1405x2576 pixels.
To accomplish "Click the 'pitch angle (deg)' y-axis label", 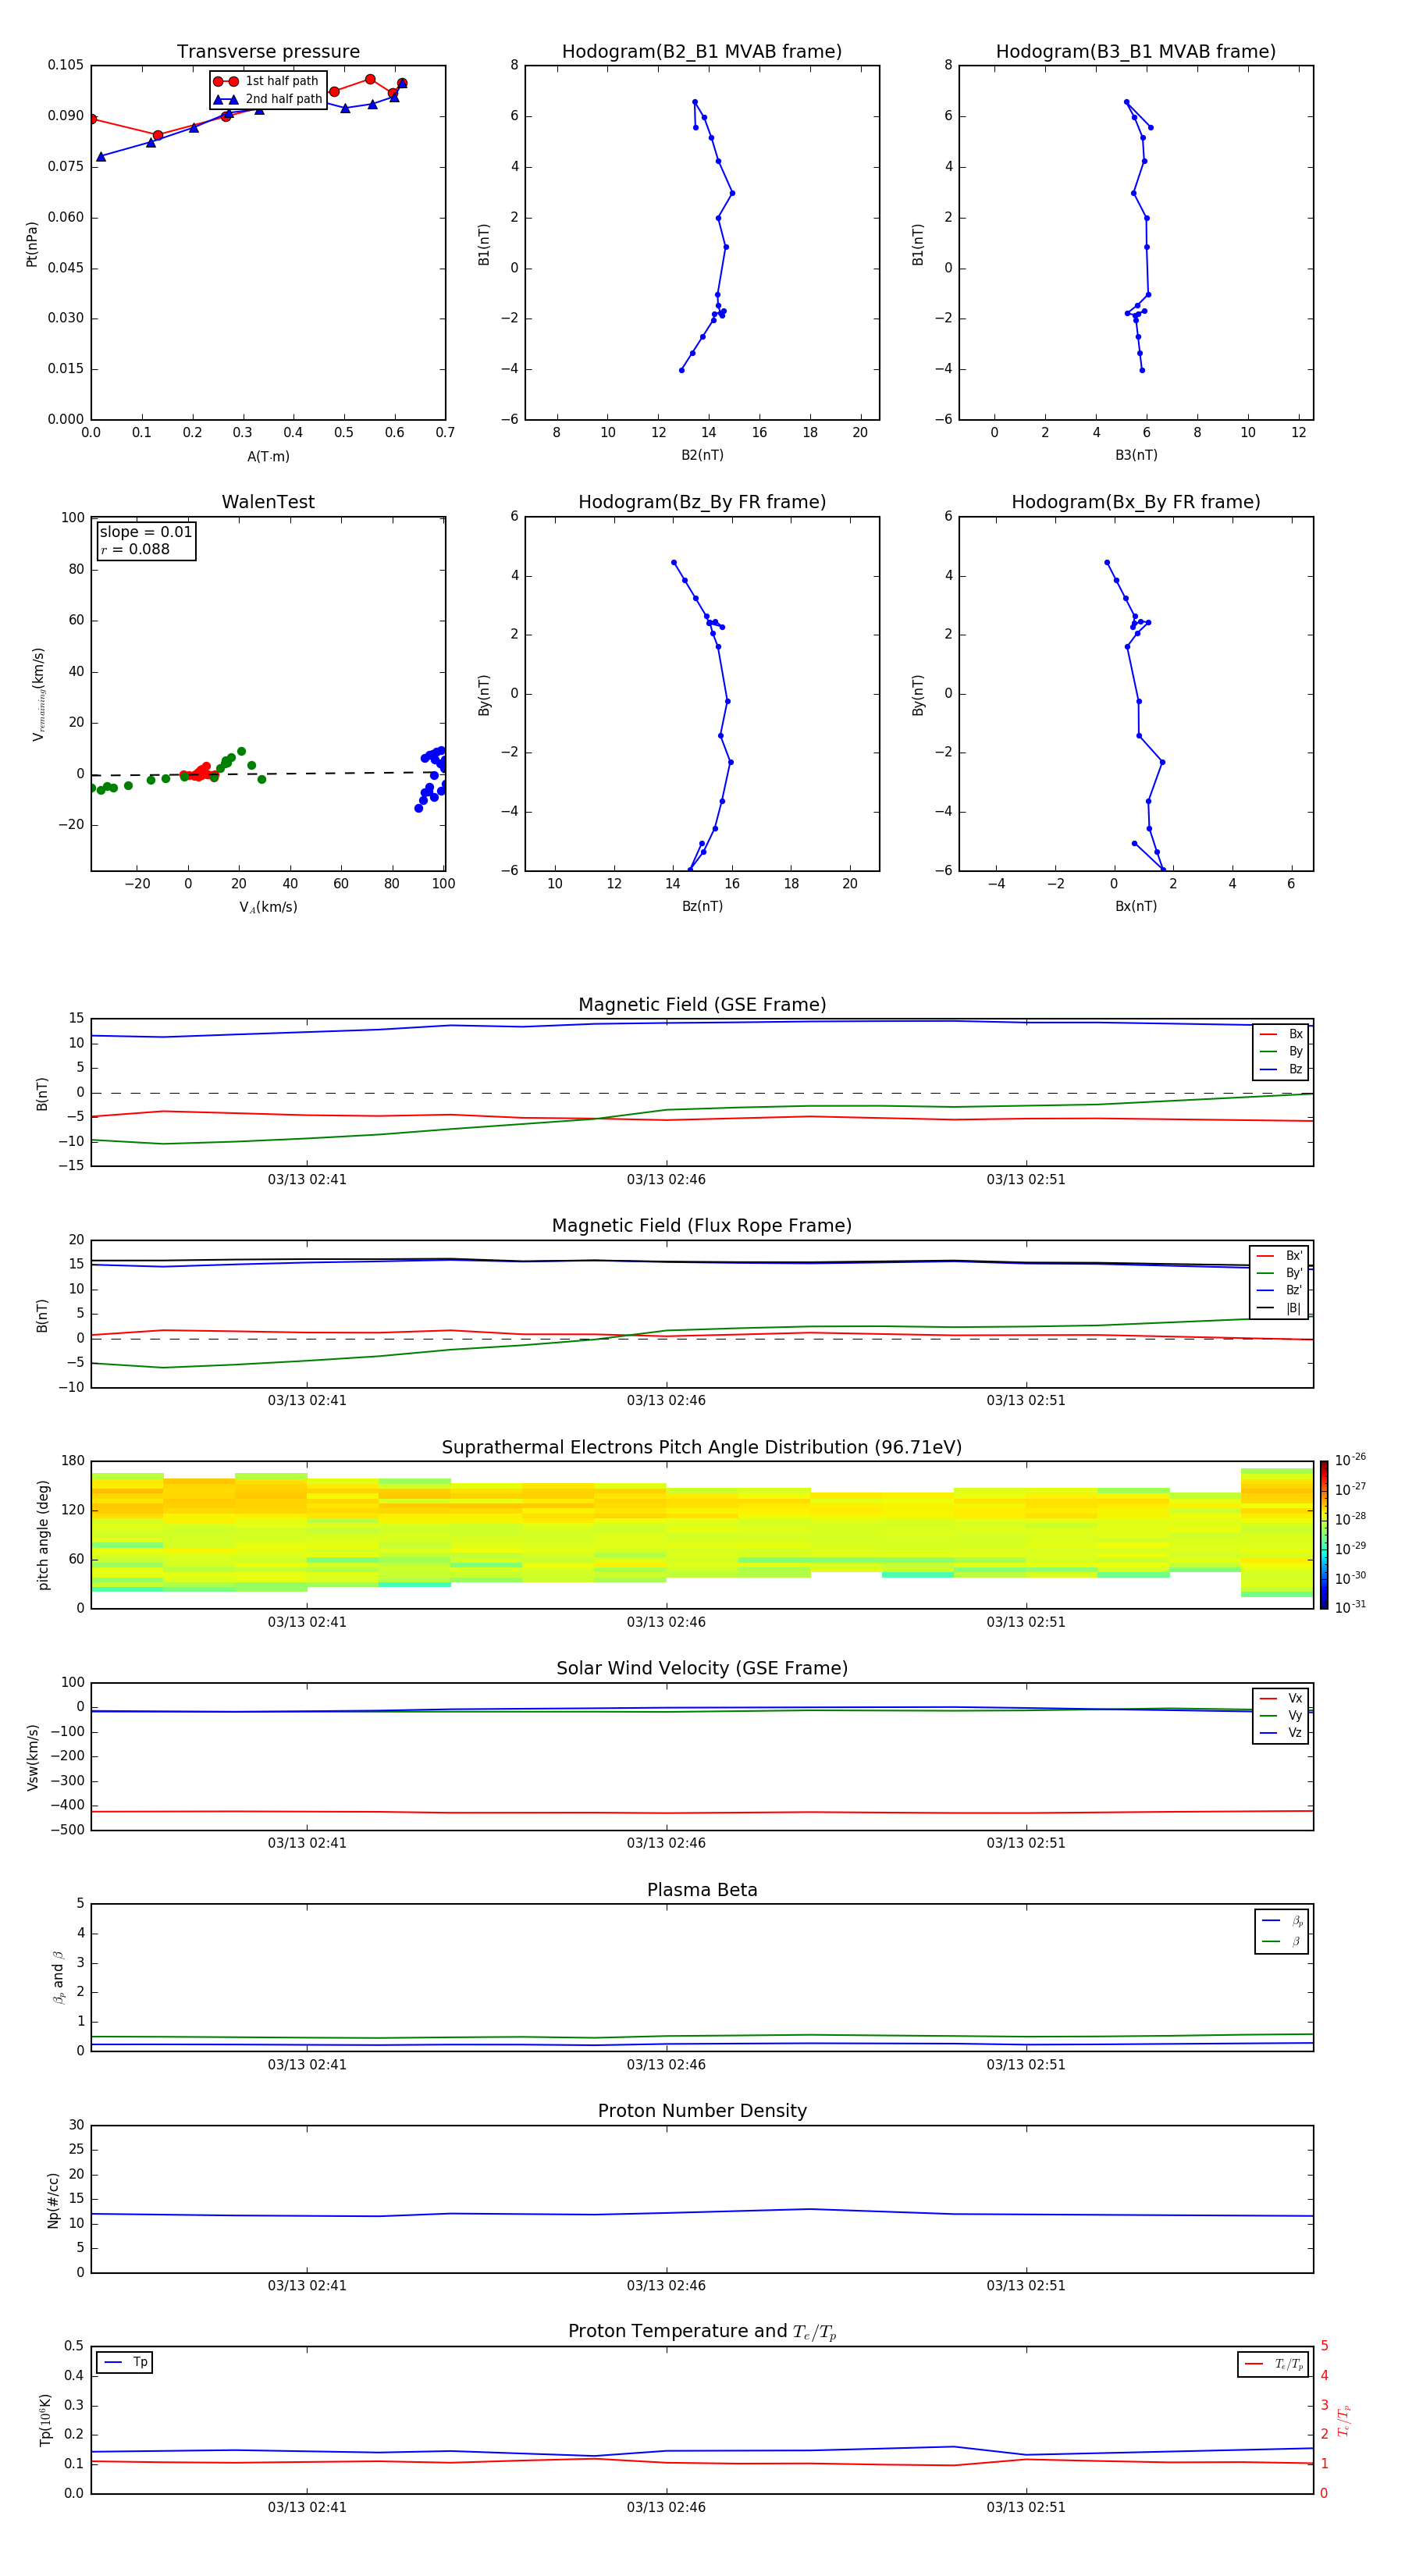I will pos(43,1535).
